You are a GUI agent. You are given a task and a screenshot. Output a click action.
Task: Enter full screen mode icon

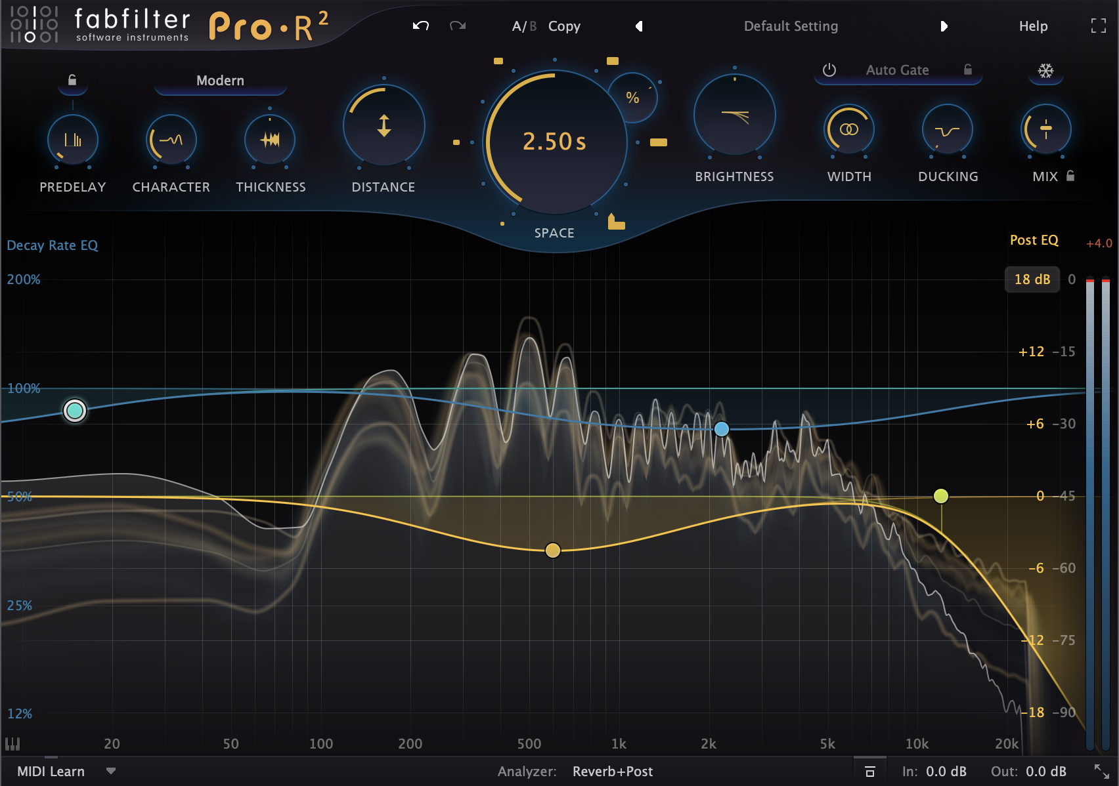coord(1099,26)
